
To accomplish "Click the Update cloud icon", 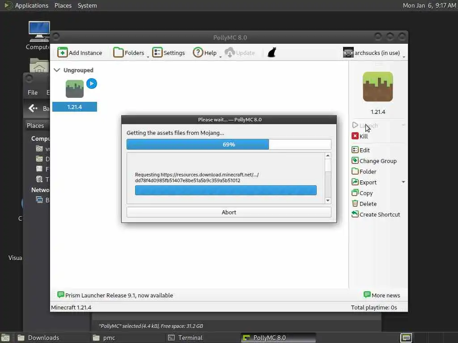I will point(229,53).
